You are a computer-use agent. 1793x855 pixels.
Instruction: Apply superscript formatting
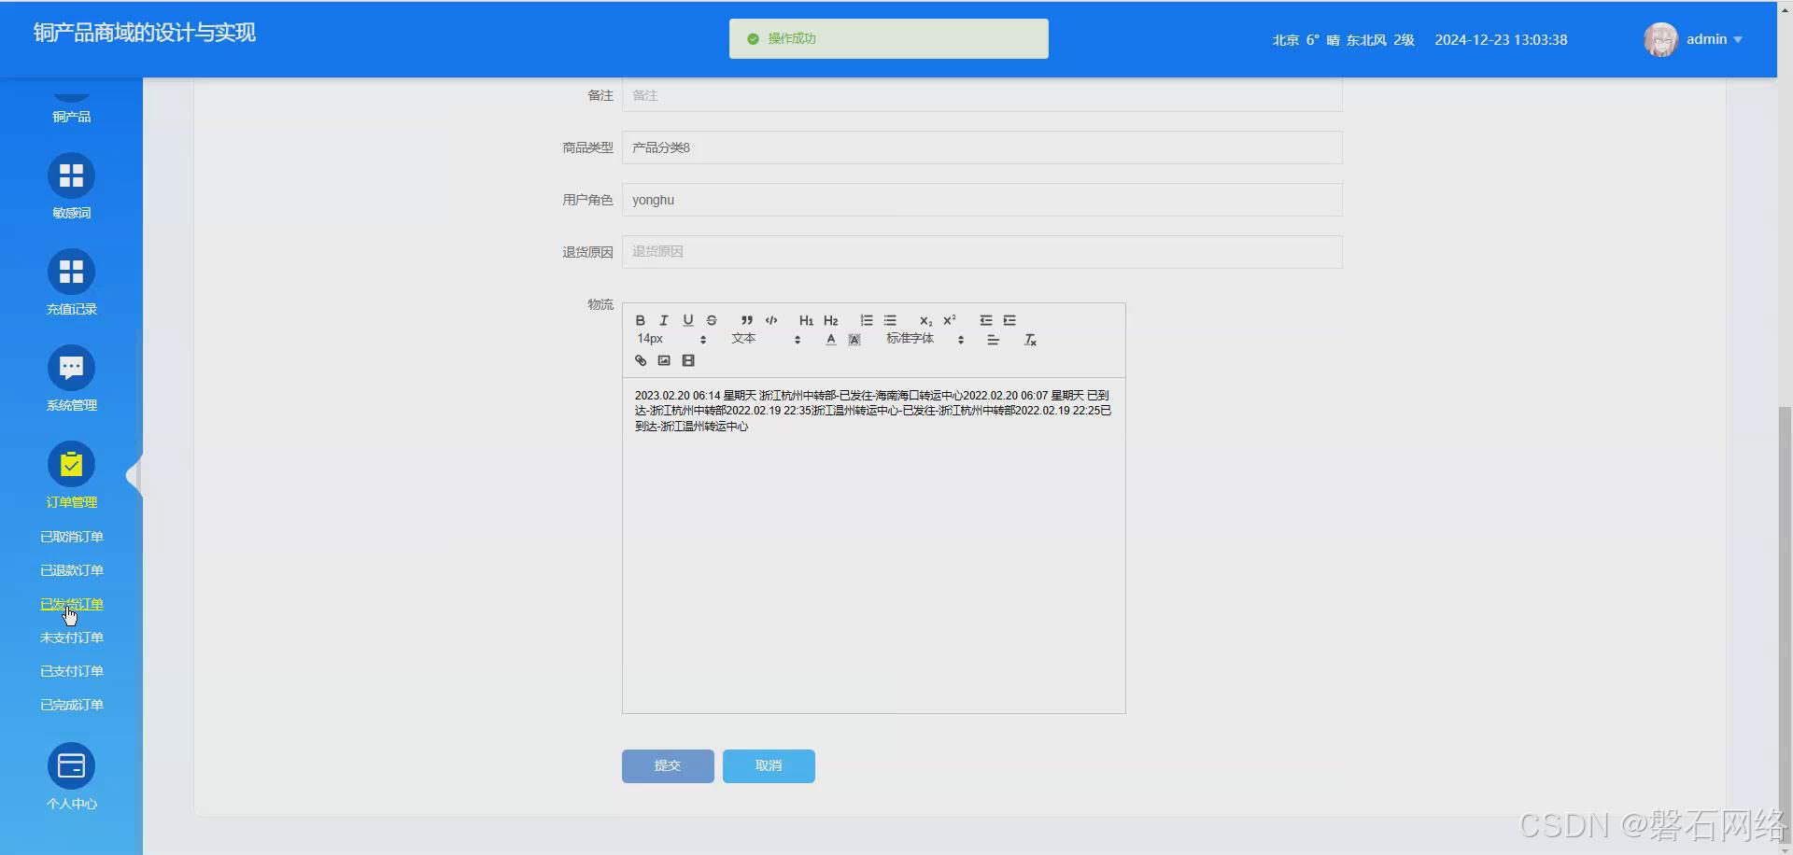click(950, 320)
